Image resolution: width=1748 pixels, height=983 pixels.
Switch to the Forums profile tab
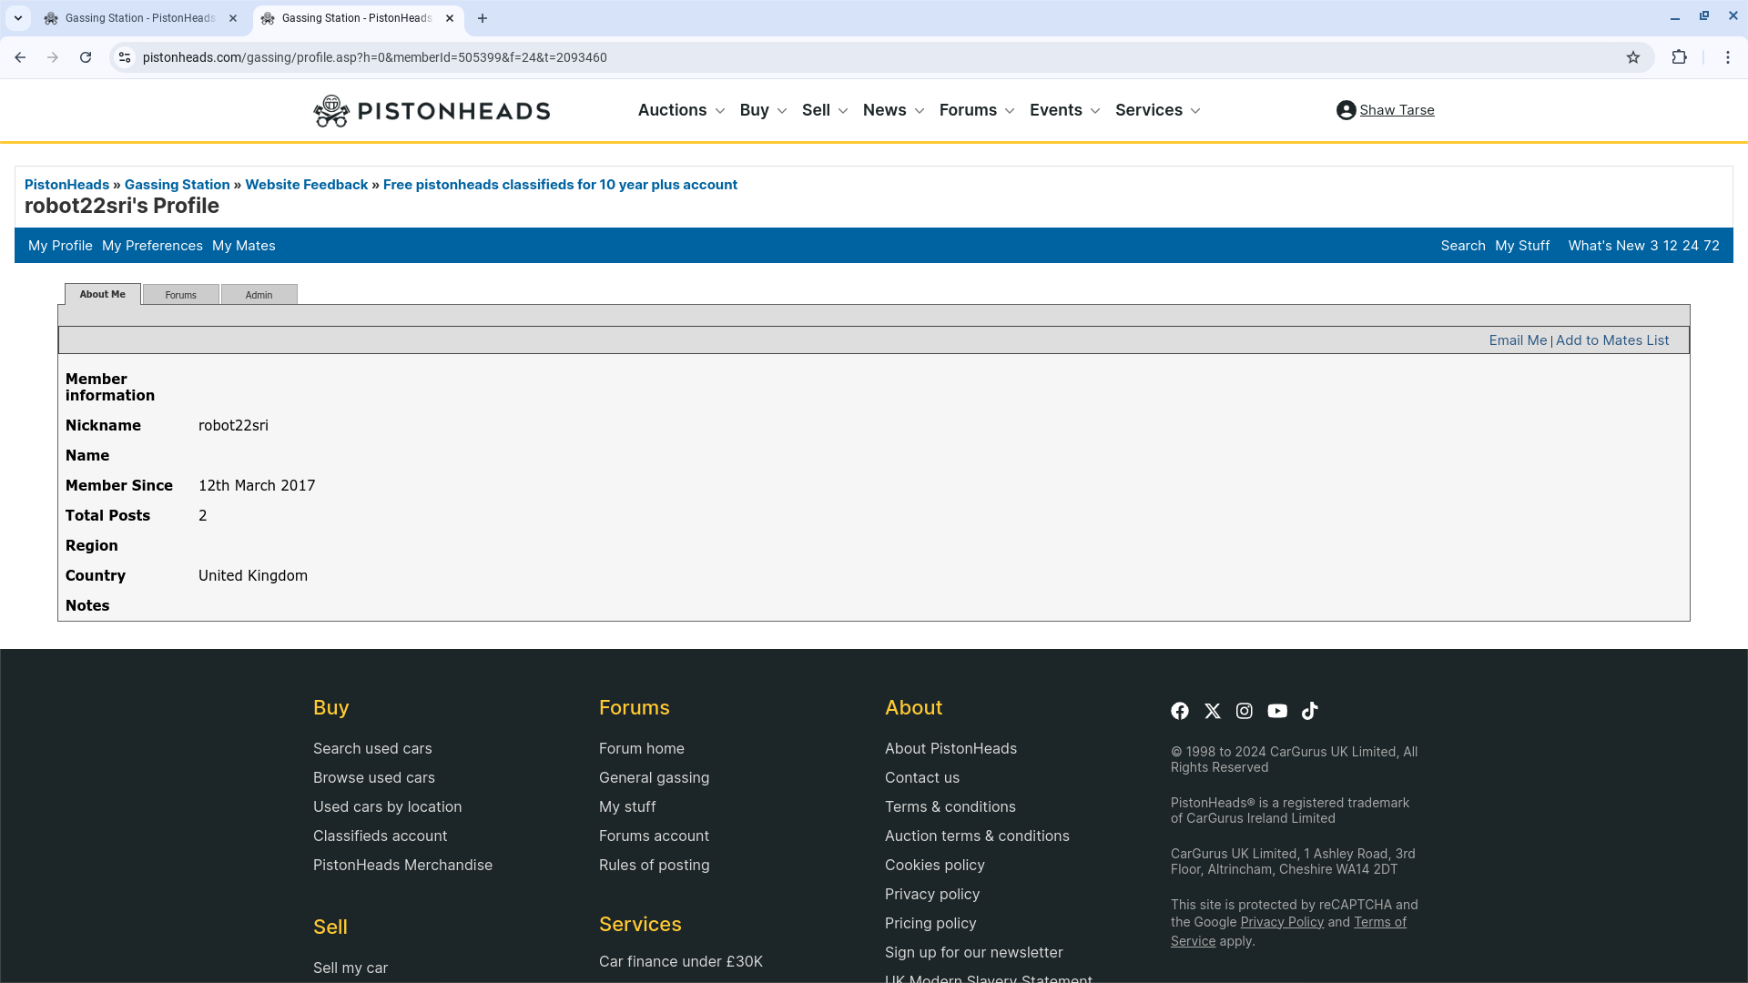(x=180, y=295)
